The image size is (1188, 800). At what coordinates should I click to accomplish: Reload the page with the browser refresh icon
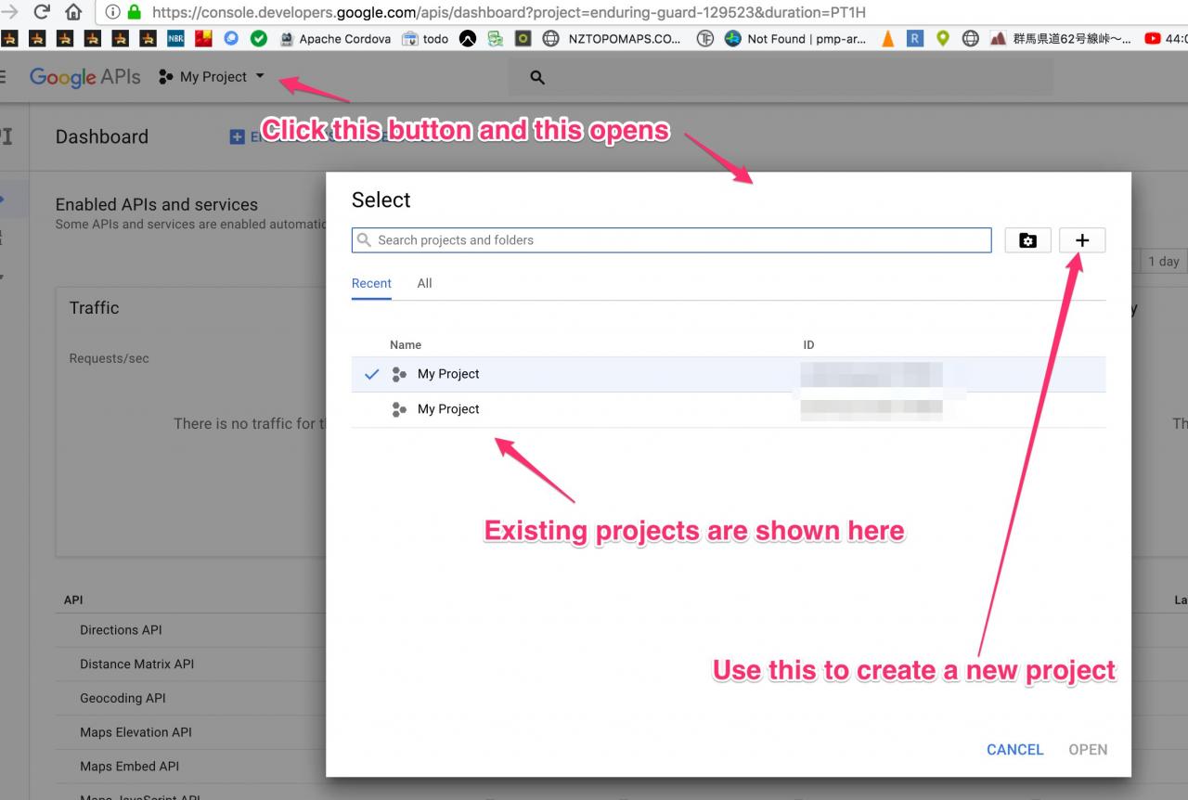pos(42,12)
